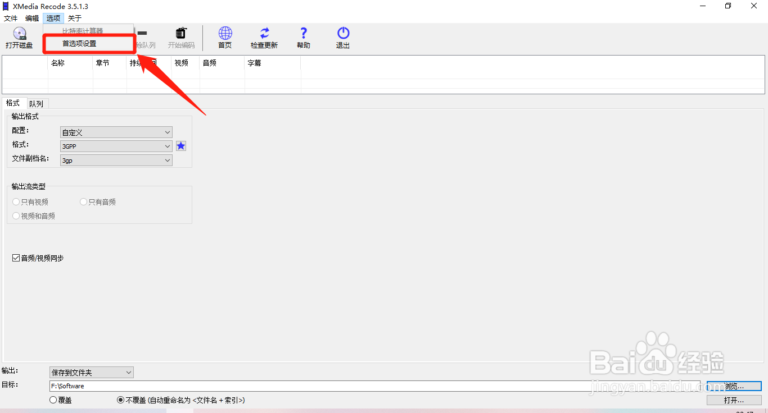
Task: Select the 只有视频 radio button
Action: (x=16, y=202)
